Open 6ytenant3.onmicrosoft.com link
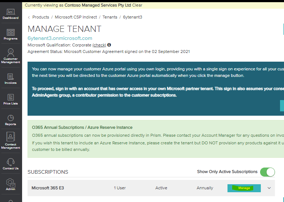284x202 pixels. coord(60,38)
